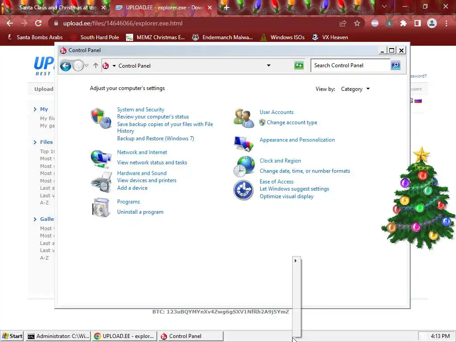The height and width of the screenshot is (342, 456).
Task: Click Let Windows suggest settings link
Action: [x=294, y=189]
